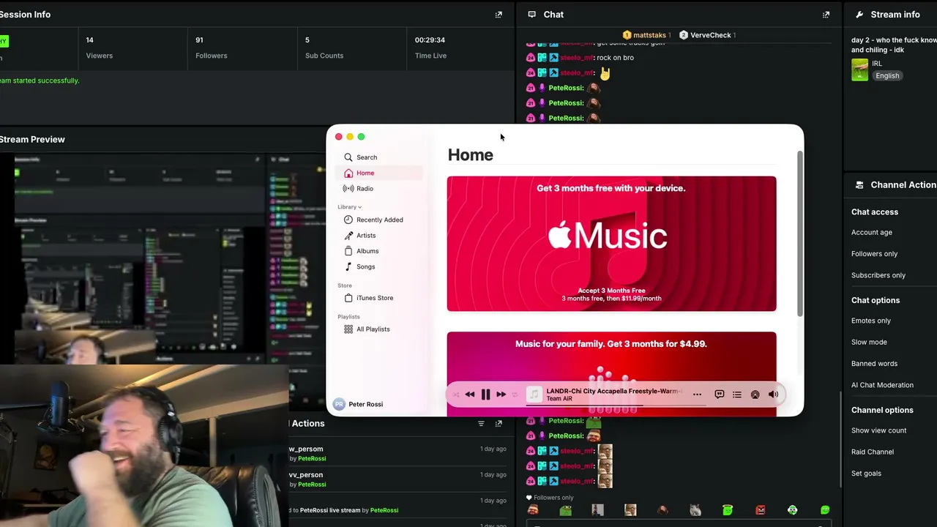Open All Playlists in Music
The height and width of the screenshot is (527, 937).
373,329
